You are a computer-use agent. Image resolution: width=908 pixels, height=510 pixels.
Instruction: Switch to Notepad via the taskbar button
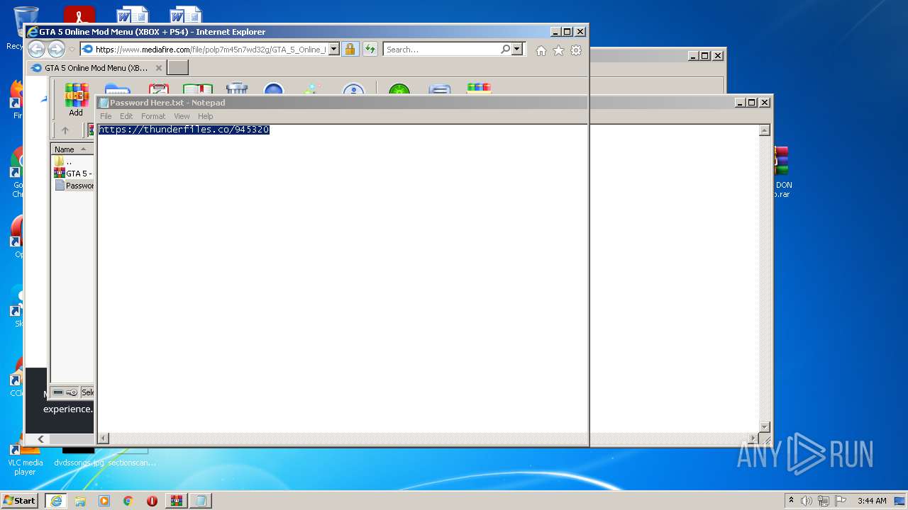pyautogui.click(x=201, y=501)
